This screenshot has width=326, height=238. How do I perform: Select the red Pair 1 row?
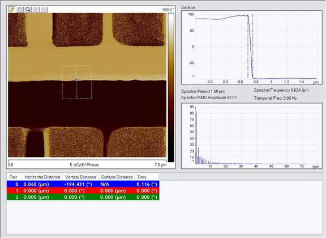[x=83, y=190]
